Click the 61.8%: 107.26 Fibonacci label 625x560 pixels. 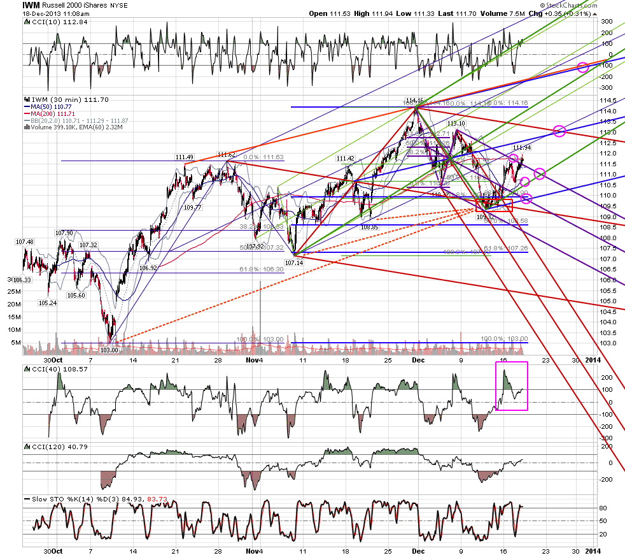click(x=506, y=248)
